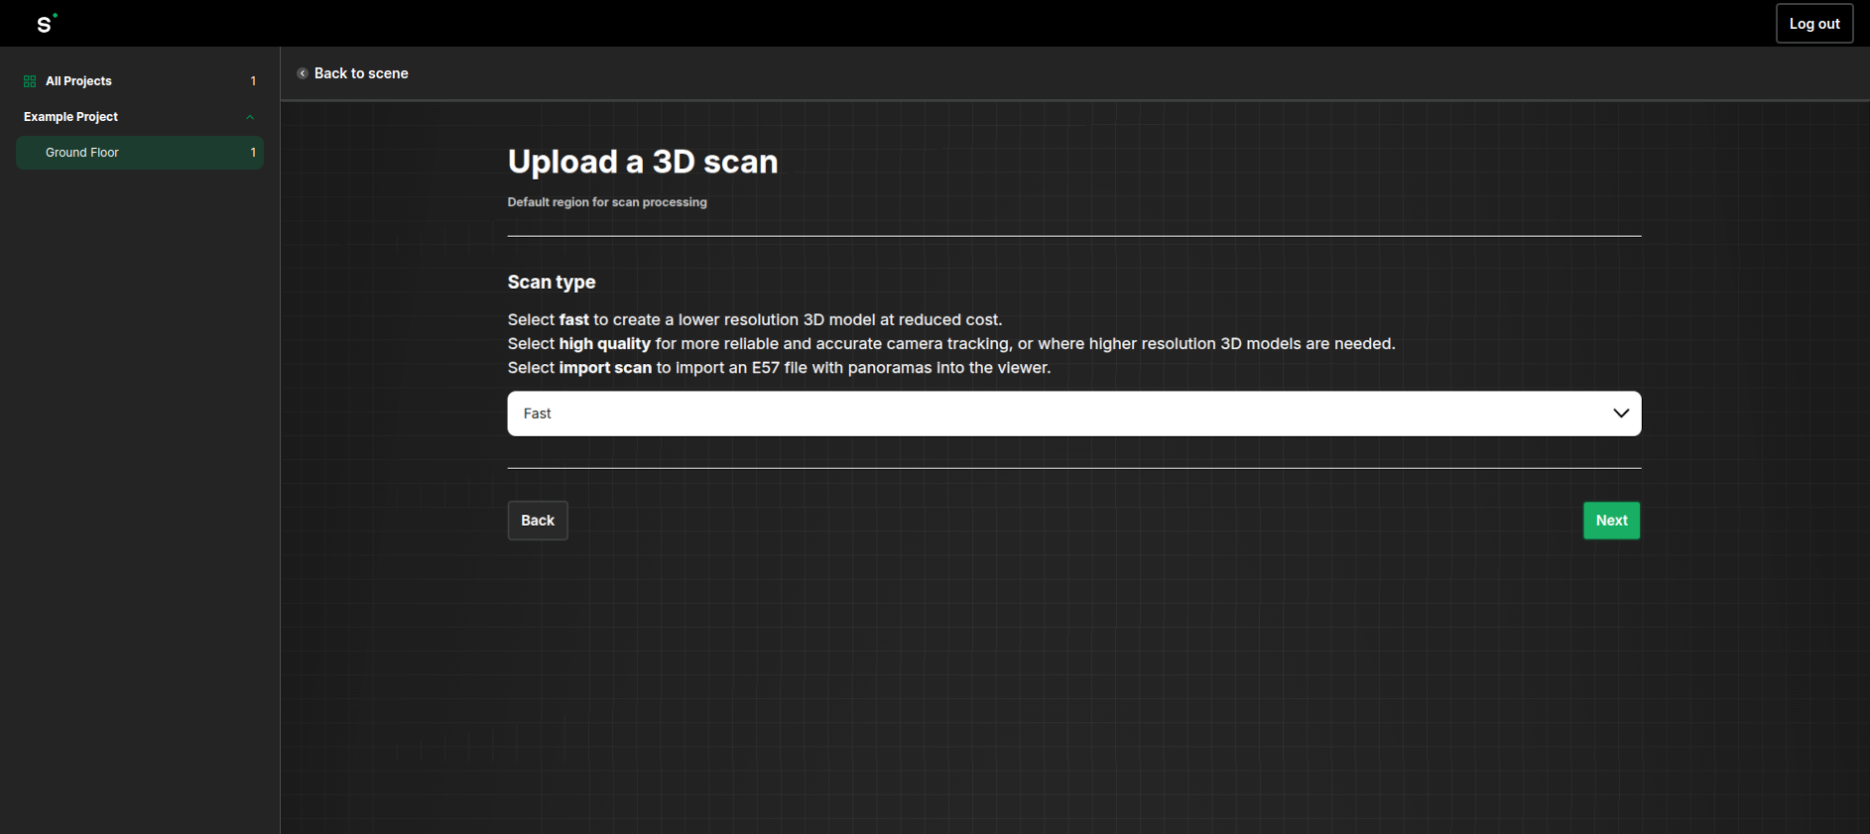Viewport: 1870px width, 834px height.
Task: Click the bold import scan text
Action: pos(605,368)
